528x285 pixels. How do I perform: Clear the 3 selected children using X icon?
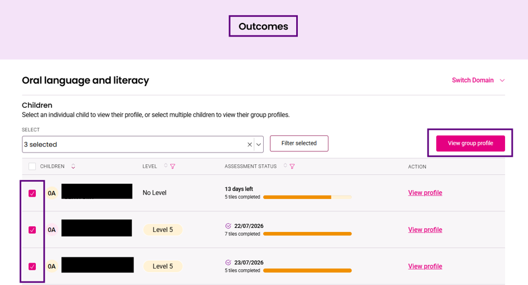(250, 144)
